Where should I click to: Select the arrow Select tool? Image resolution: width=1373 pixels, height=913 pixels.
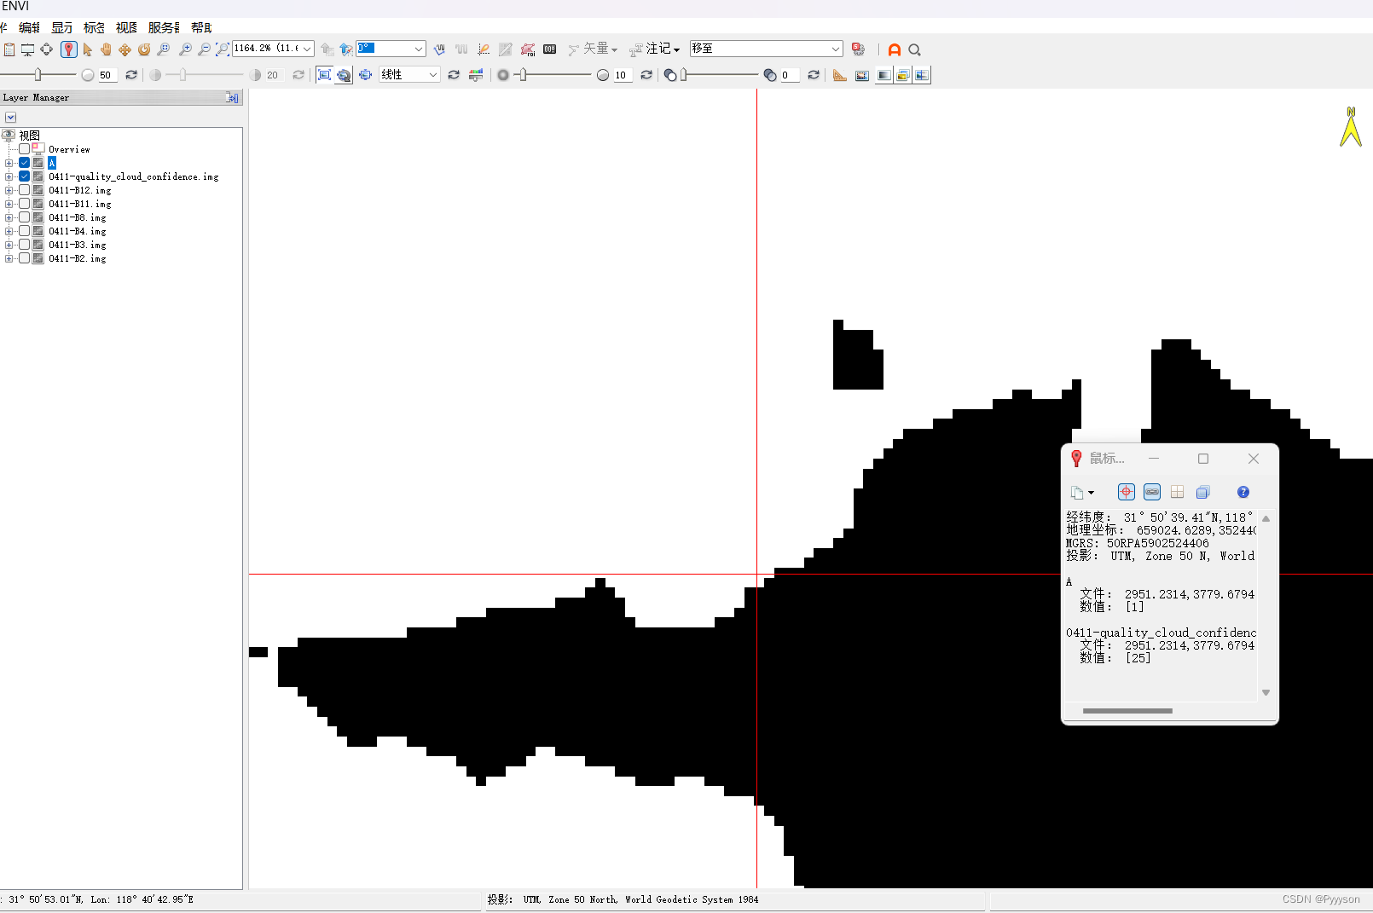pos(87,49)
